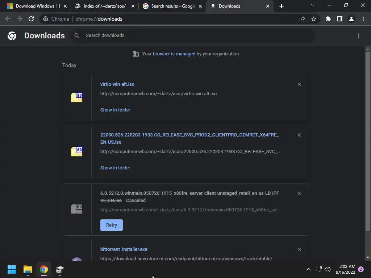
Task: Click the 22000.526 ISO source URL
Action: [190, 152]
